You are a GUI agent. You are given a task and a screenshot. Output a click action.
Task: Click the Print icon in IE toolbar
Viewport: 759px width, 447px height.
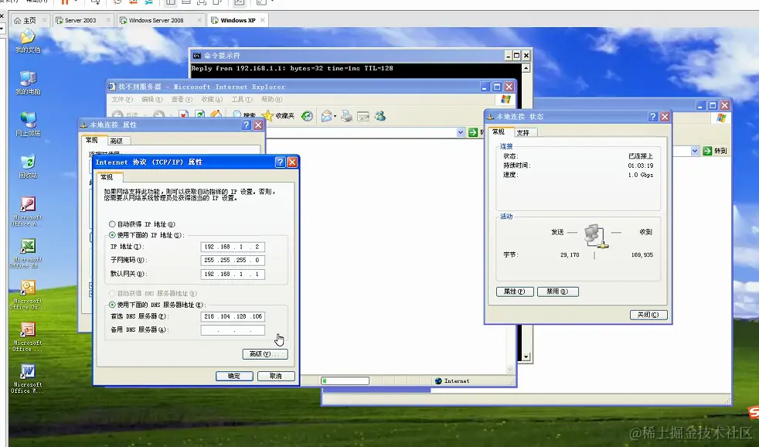[x=346, y=116]
